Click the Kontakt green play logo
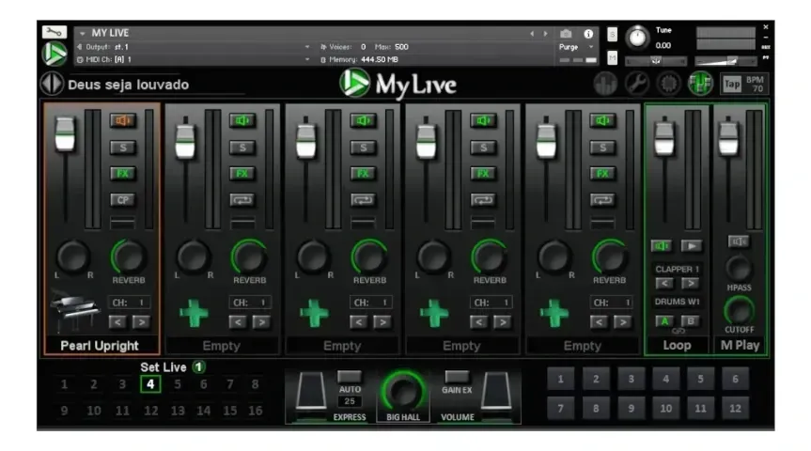The image size is (811, 451). pyautogui.click(x=55, y=54)
